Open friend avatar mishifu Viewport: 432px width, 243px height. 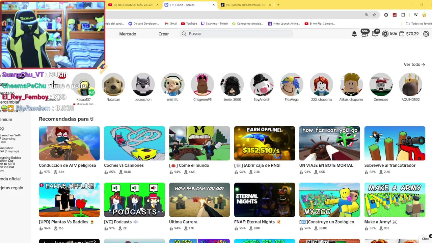pyautogui.click(x=173, y=84)
